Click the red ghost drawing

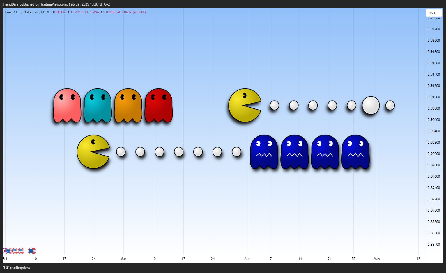pyautogui.click(x=159, y=105)
